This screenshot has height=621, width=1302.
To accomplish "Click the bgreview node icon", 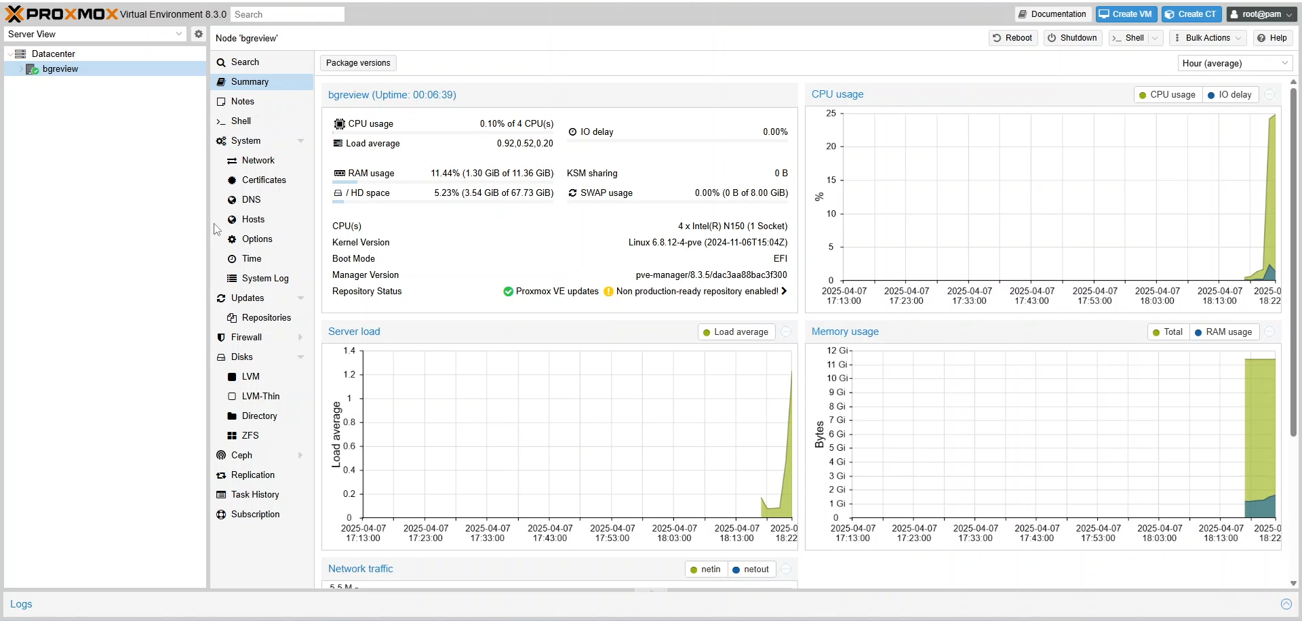I will click(32, 68).
